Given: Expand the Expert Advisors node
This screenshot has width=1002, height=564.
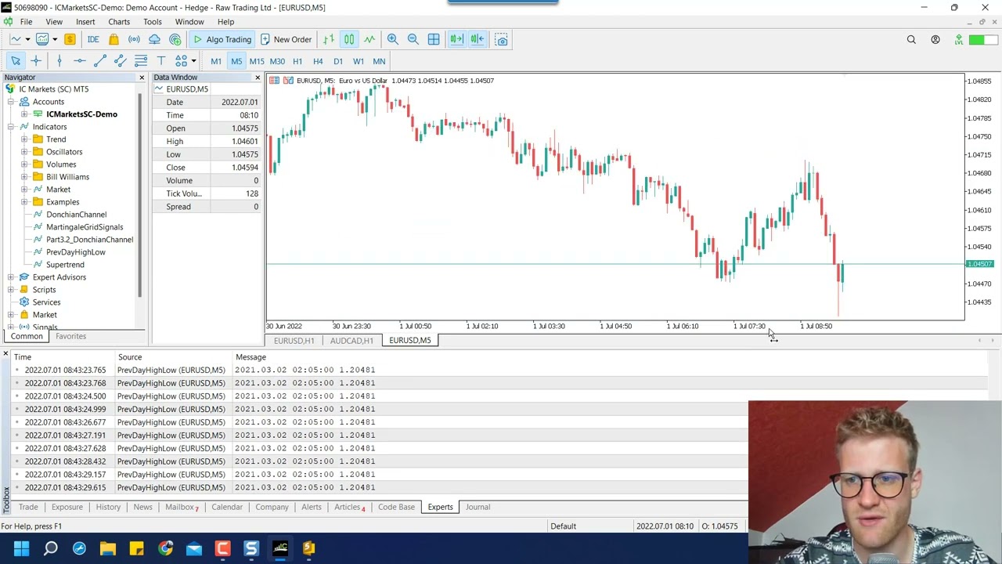Looking at the screenshot, I should click(11, 277).
